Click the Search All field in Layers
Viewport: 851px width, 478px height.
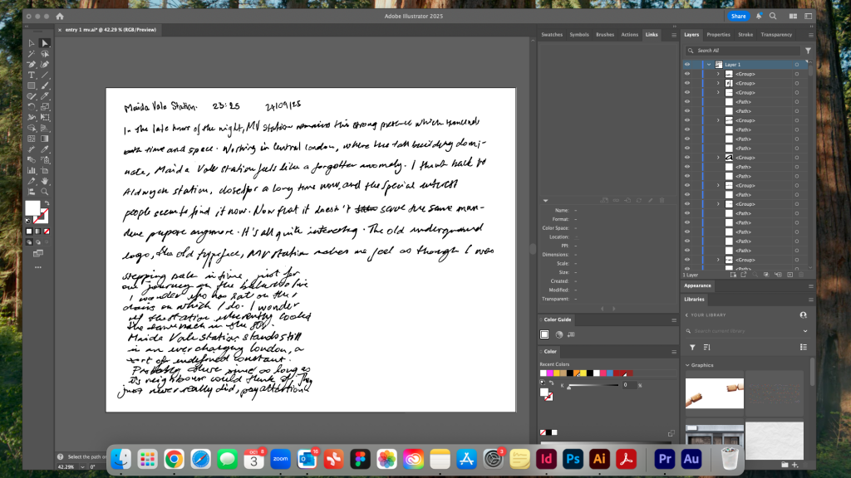click(744, 51)
